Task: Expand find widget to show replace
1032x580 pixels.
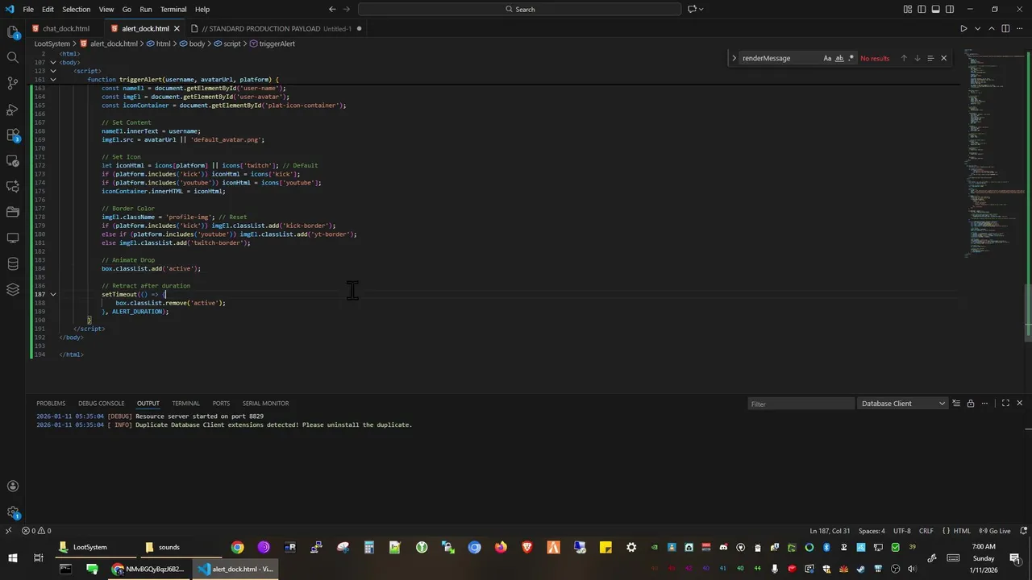Action: pyautogui.click(x=734, y=58)
